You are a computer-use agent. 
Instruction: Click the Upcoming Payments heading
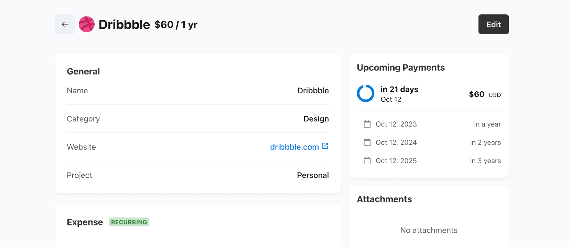(401, 68)
